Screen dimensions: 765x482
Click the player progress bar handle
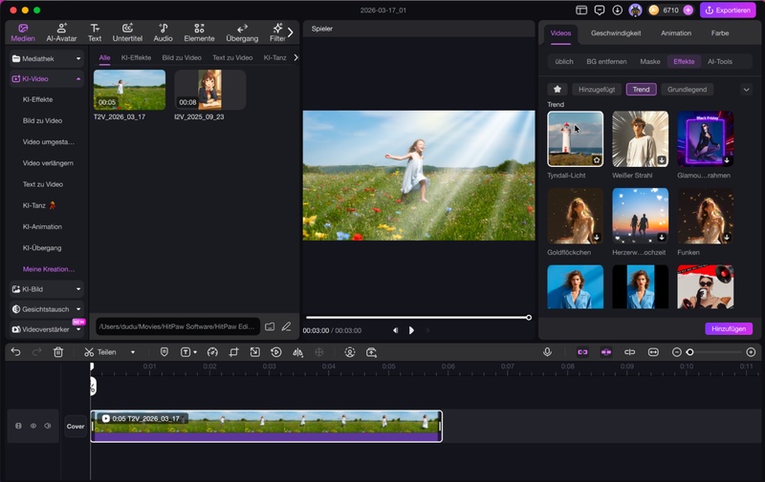click(529, 318)
